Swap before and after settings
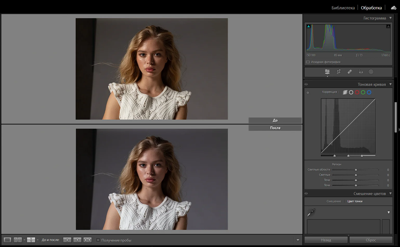The width and height of the screenshot is (400, 247). coord(88,240)
